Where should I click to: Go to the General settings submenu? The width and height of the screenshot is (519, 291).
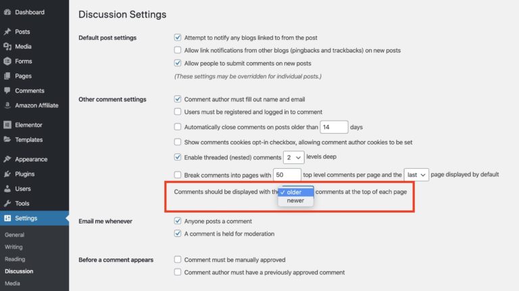tap(14, 235)
